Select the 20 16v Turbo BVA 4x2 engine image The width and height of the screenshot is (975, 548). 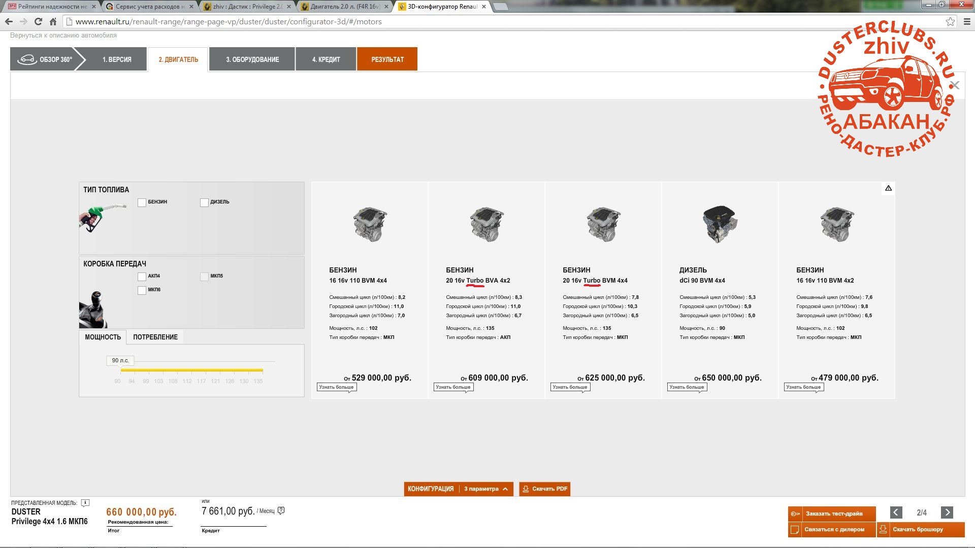point(486,224)
